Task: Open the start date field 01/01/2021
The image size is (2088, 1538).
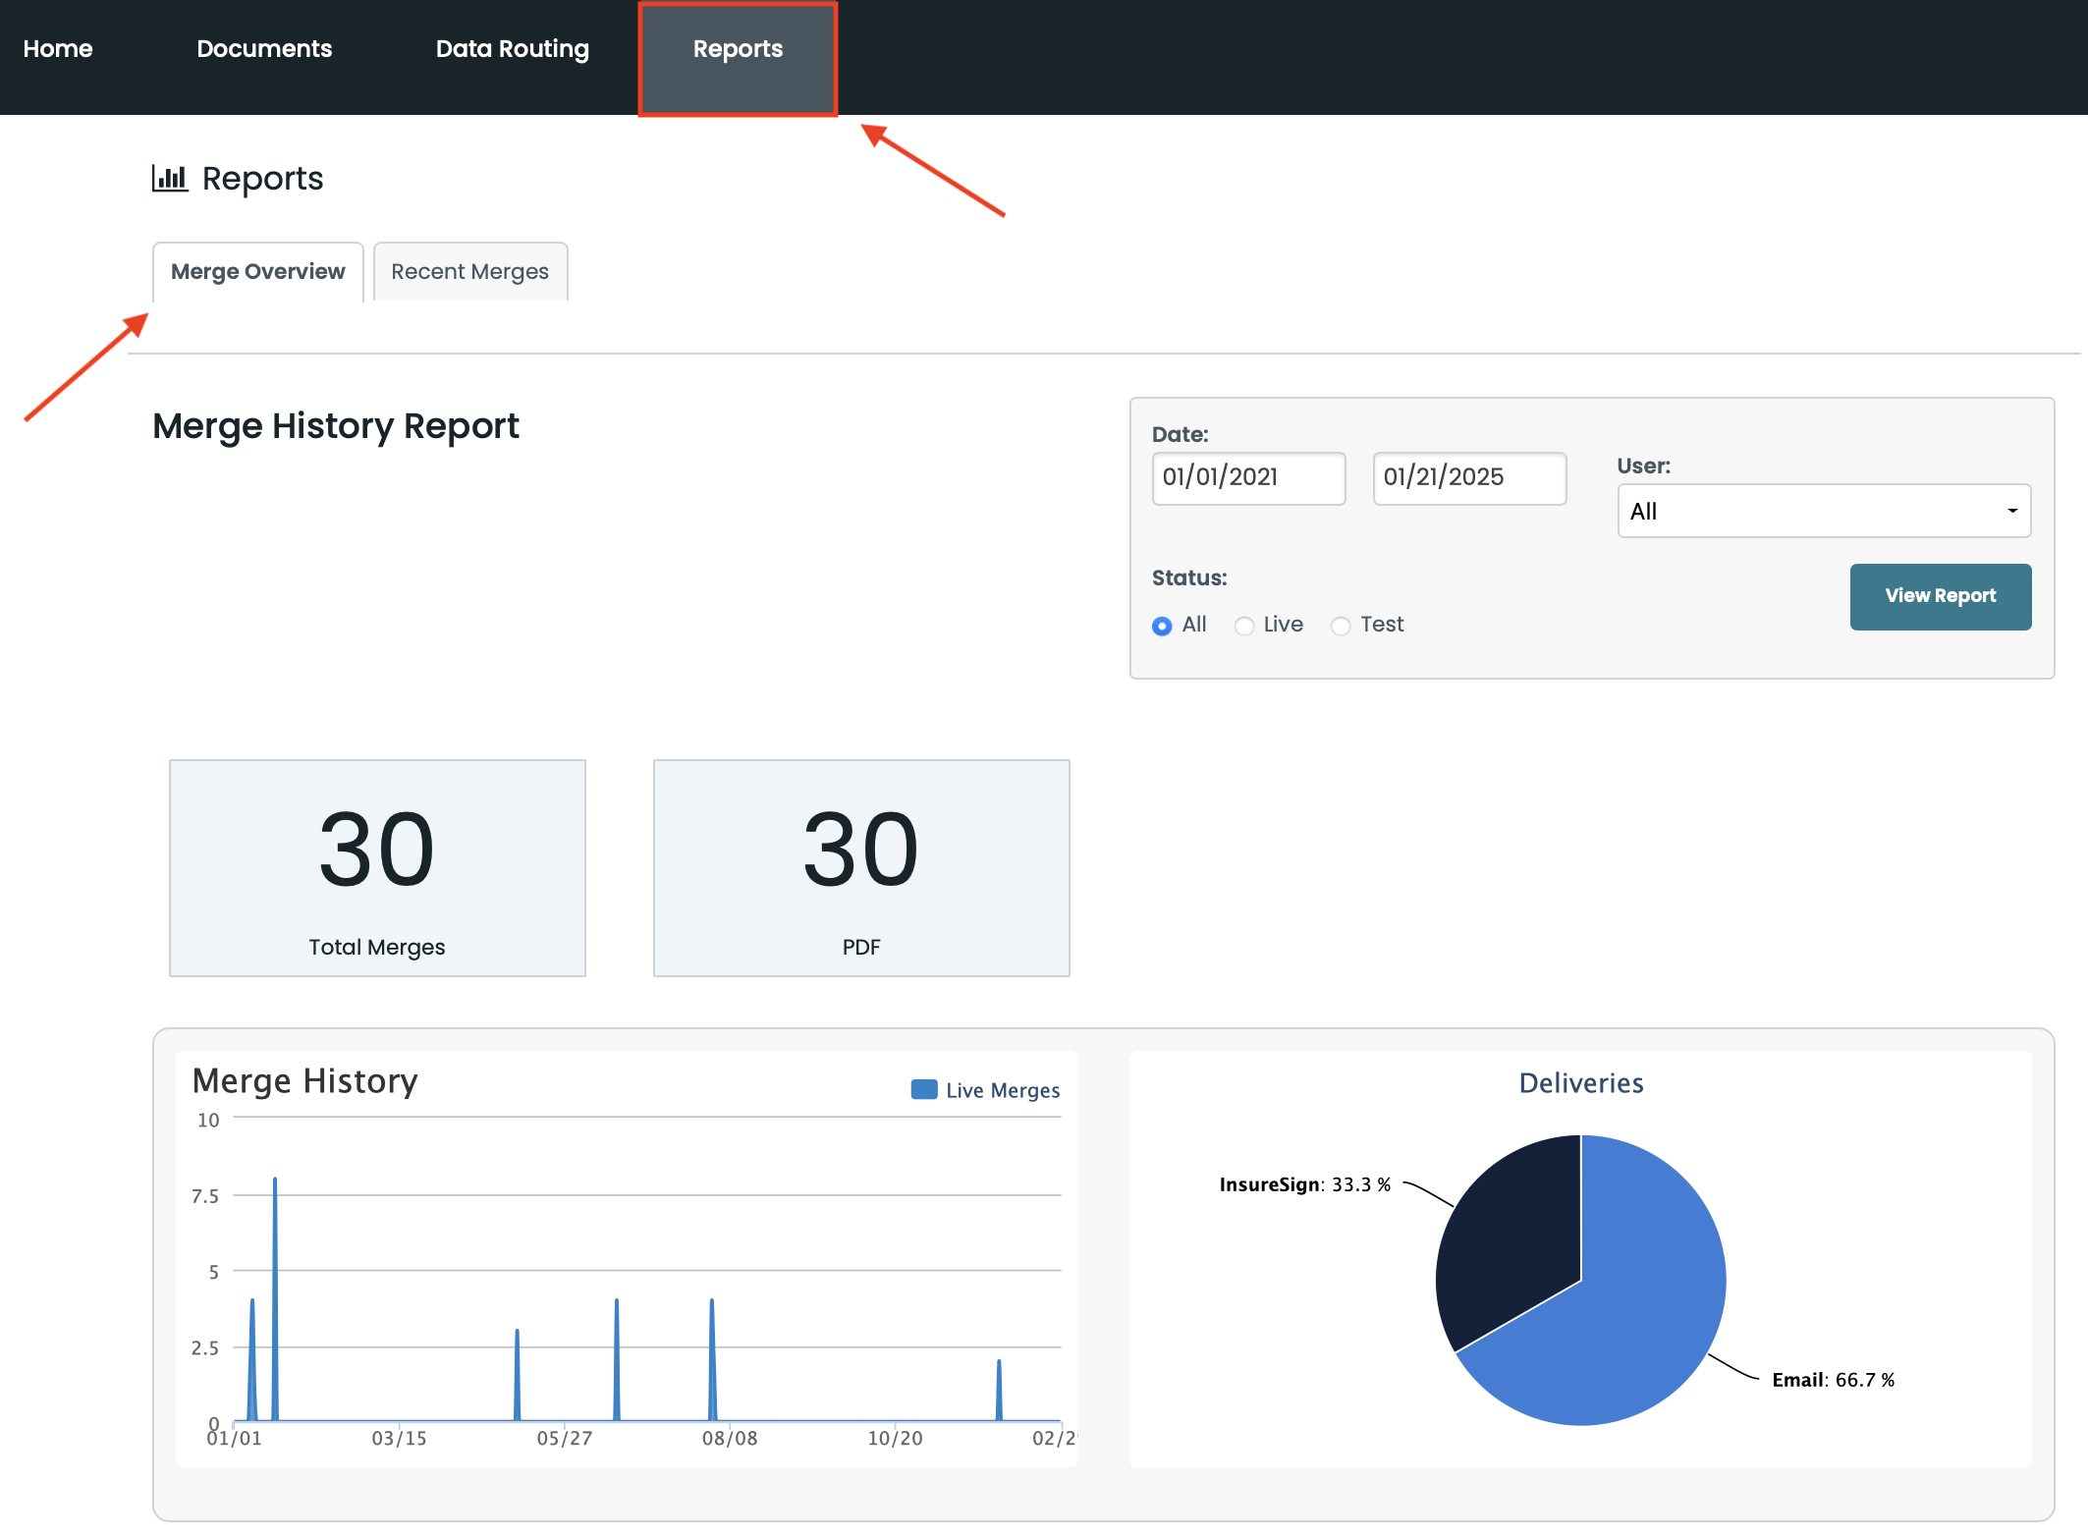Action: (1247, 477)
